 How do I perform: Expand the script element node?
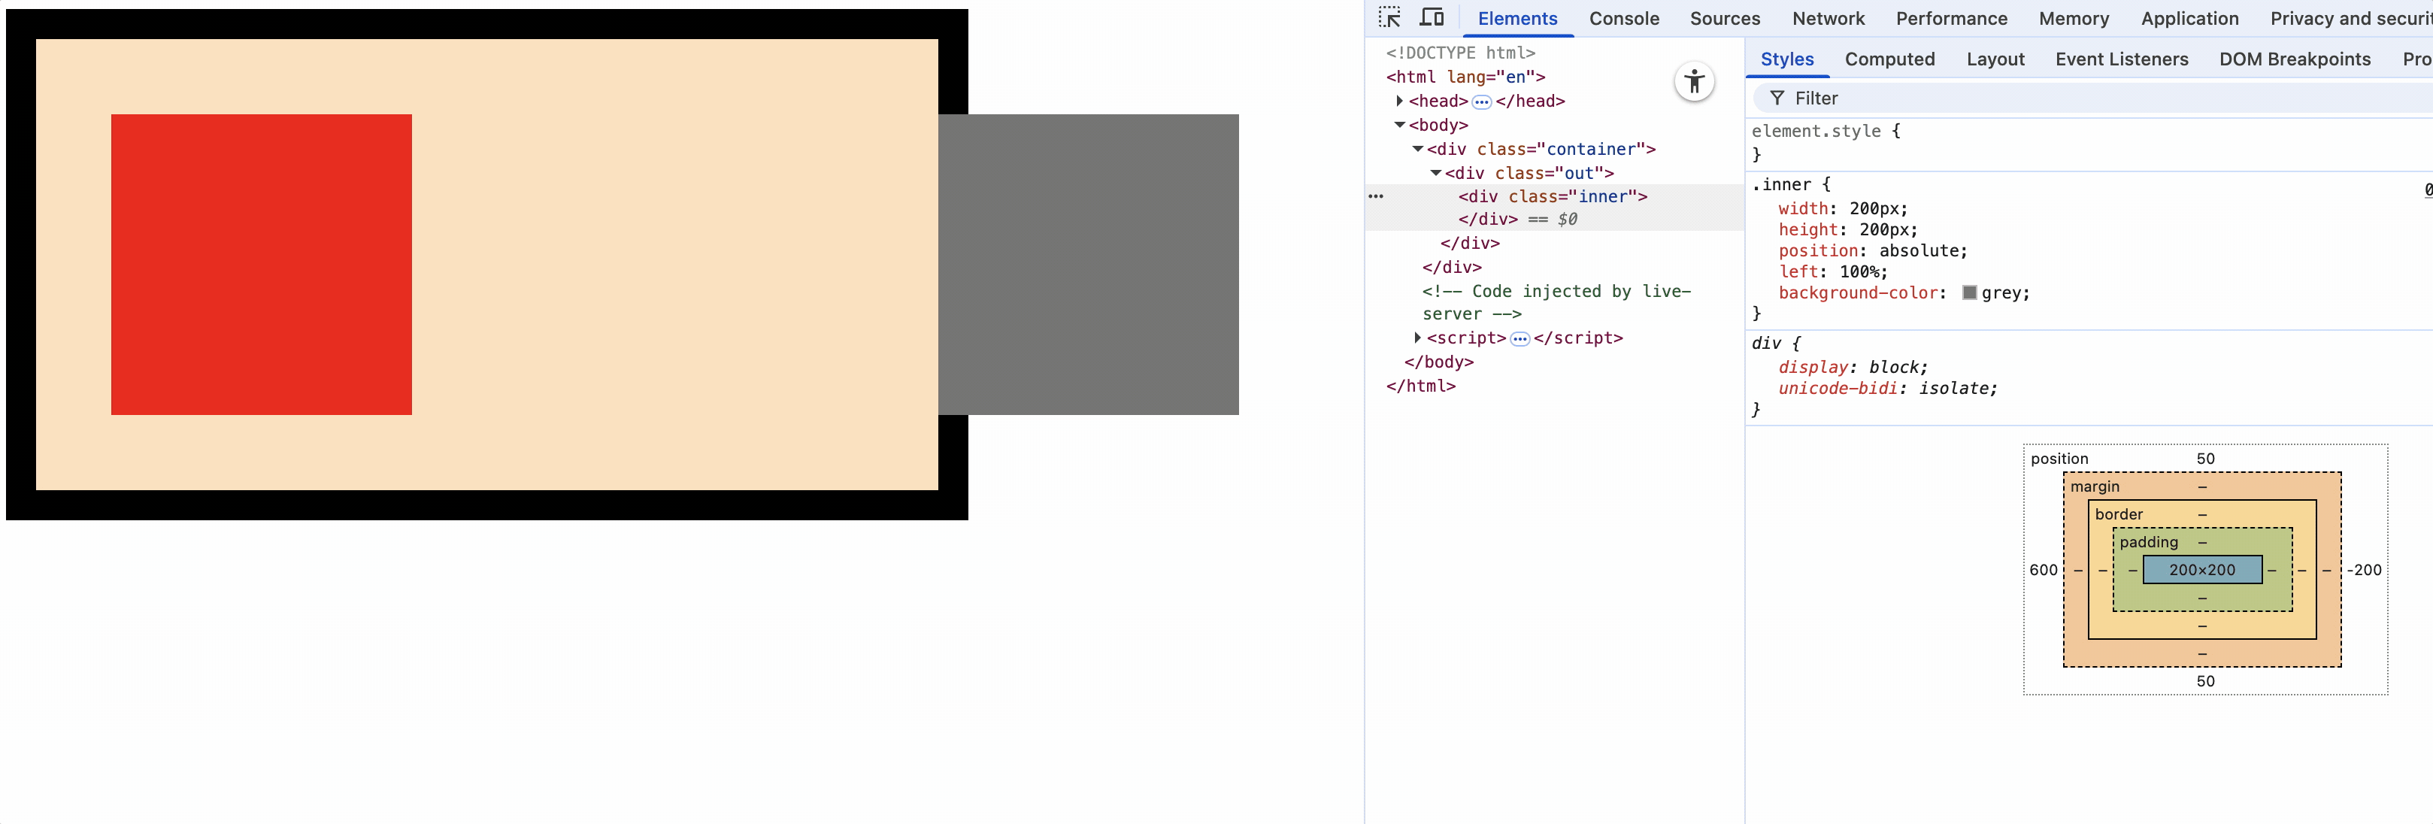pyautogui.click(x=1418, y=338)
